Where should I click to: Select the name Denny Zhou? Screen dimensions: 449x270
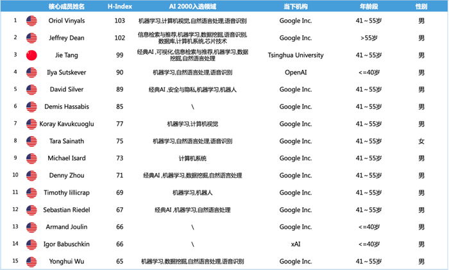(67, 176)
